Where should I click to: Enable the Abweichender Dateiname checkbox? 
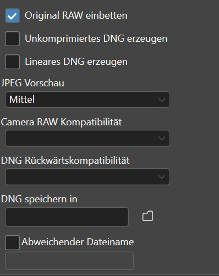12,242
